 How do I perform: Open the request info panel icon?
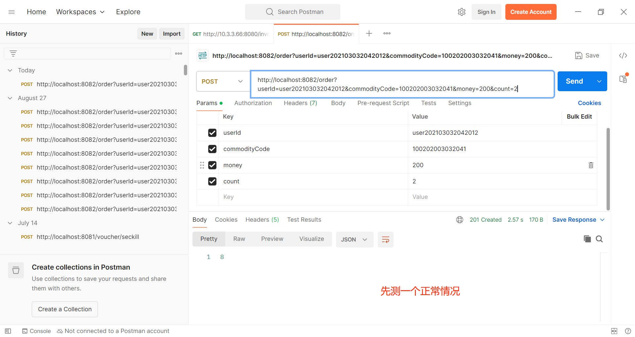coord(623,79)
